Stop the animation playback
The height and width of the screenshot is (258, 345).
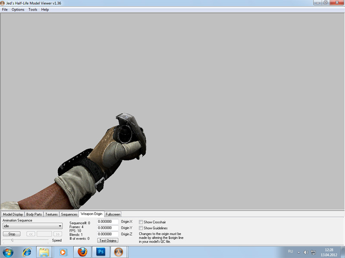[x=12, y=234]
